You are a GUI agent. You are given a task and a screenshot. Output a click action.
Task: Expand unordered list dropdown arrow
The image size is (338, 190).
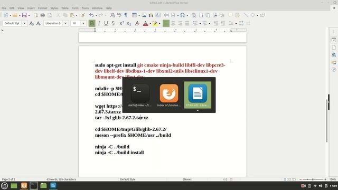200,23
